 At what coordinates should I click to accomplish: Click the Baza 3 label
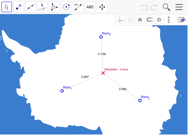(106, 34)
